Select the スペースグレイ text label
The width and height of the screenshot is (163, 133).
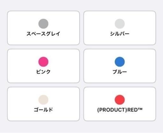click(x=43, y=34)
